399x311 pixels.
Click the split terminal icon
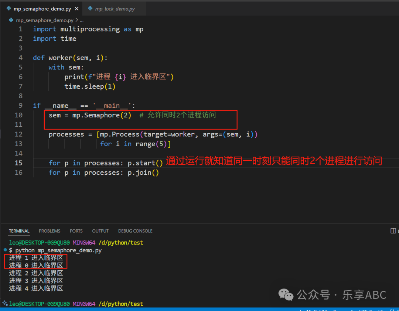tap(393, 230)
